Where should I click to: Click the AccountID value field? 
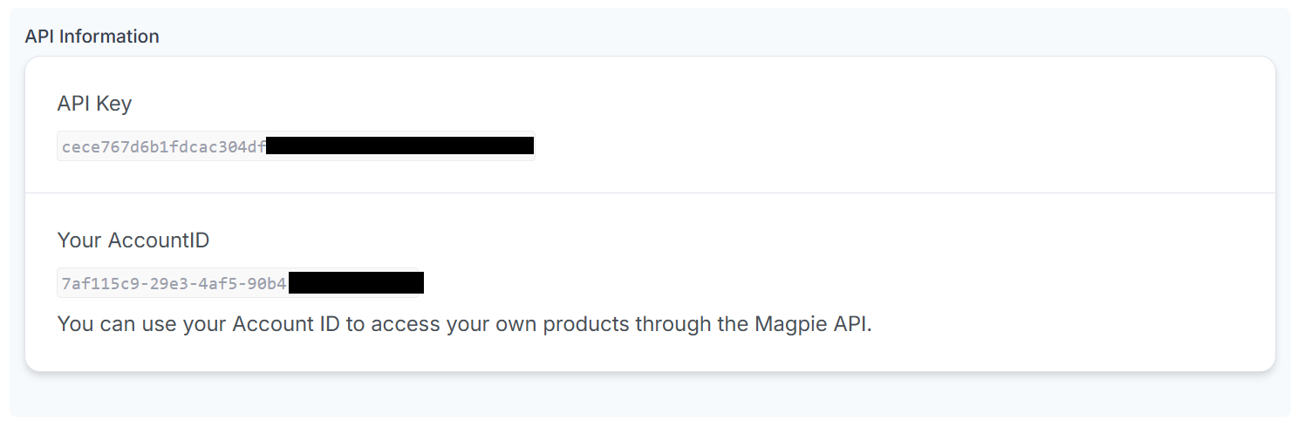point(240,282)
